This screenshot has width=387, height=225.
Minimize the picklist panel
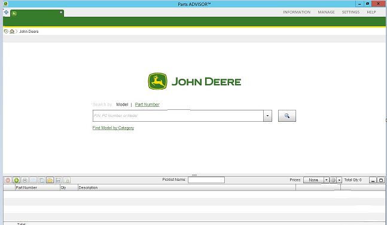pyautogui.click(x=373, y=180)
